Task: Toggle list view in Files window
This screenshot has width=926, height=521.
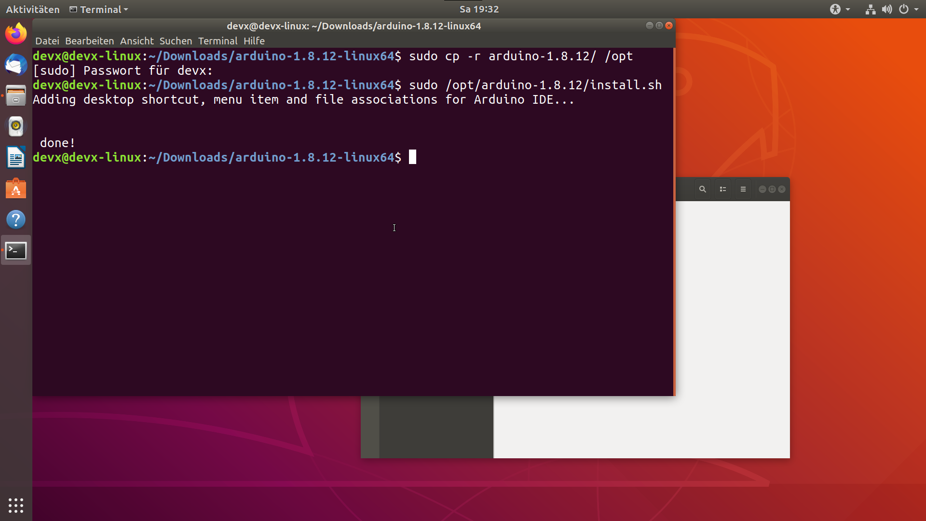Action: pyautogui.click(x=723, y=189)
